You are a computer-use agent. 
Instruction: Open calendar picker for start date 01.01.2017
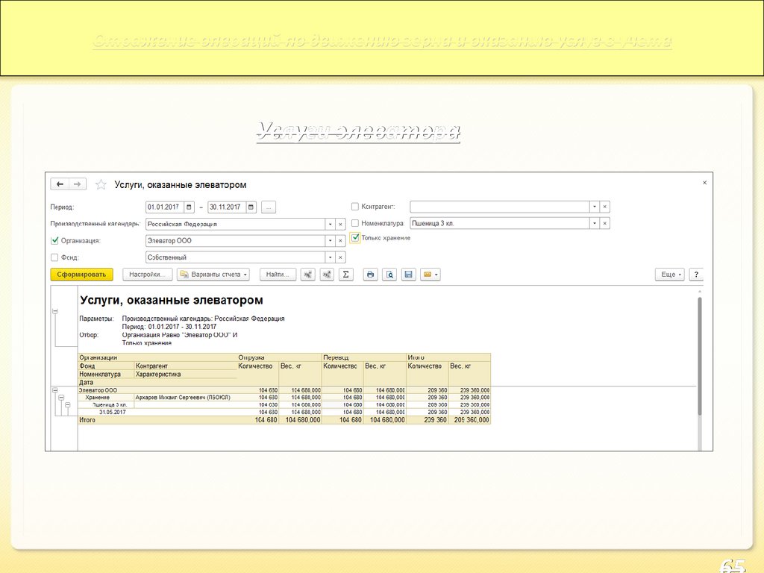190,207
